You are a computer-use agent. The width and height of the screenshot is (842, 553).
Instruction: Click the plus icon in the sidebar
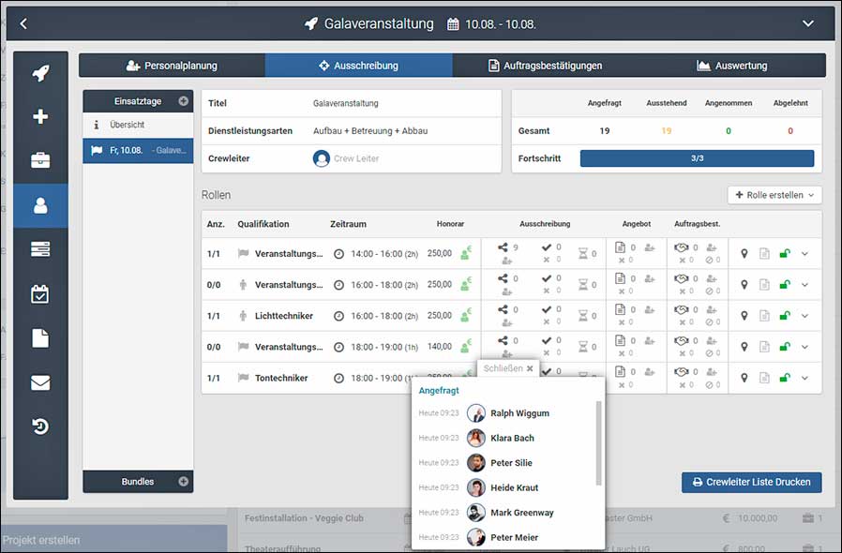(x=40, y=117)
